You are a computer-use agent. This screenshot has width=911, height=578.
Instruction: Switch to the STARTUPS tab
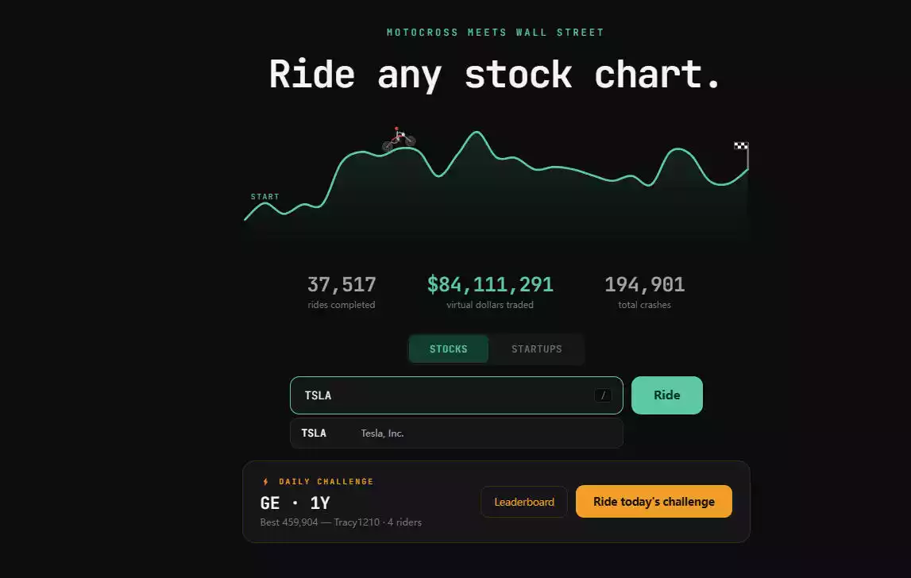(536, 349)
